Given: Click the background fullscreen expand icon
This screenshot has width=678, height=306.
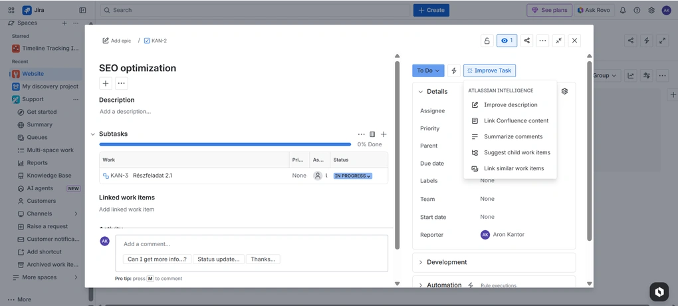Looking at the screenshot, I should [x=663, y=41].
